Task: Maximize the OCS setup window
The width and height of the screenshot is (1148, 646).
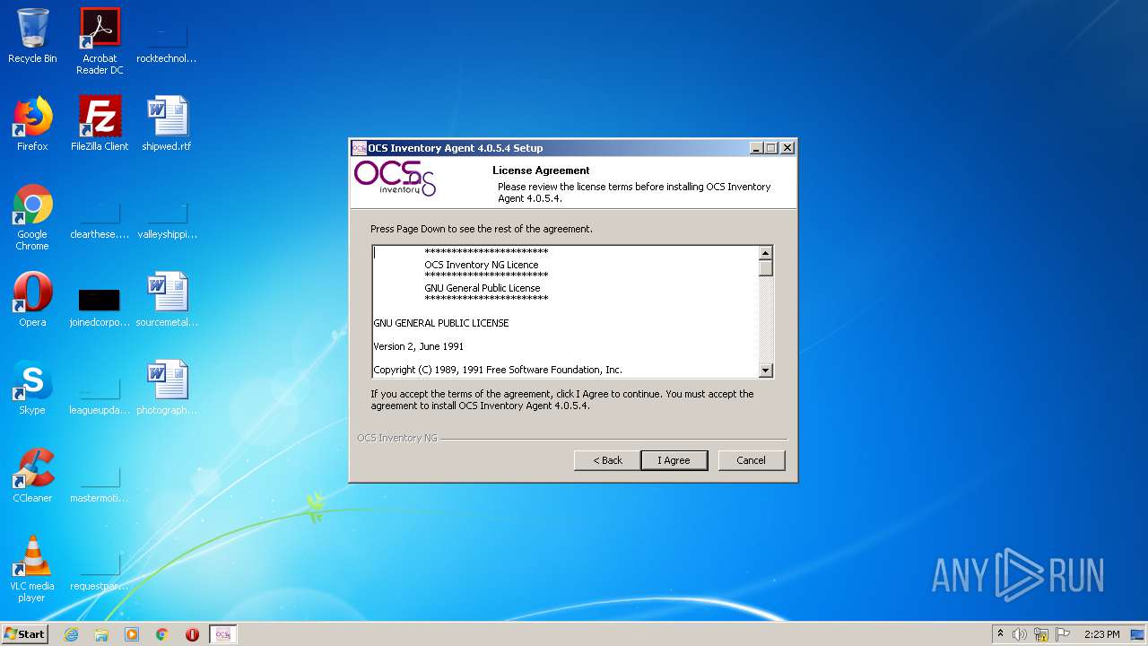Action: [x=771, y=148]
